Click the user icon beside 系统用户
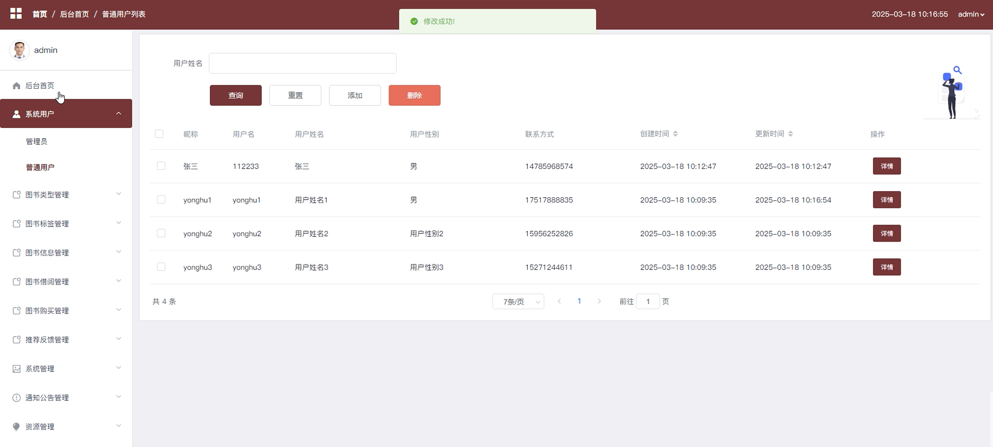The width and height of the screenshot is (993, 447). 16,114
